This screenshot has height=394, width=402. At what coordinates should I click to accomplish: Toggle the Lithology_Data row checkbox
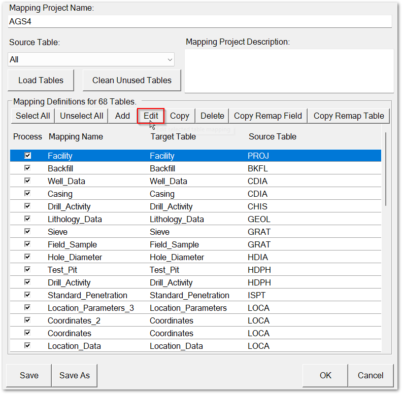[27, 219]
